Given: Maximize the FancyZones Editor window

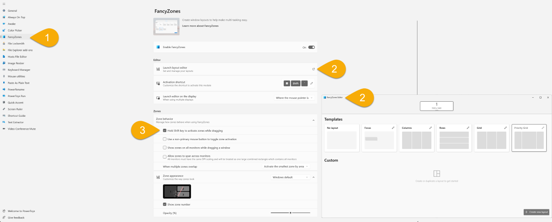Looking at the screenshot, I should coord(540,97).
